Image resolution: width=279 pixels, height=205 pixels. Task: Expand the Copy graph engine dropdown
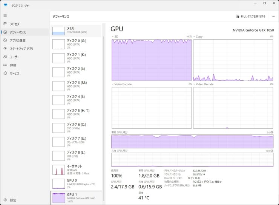[x=195, y=37]
